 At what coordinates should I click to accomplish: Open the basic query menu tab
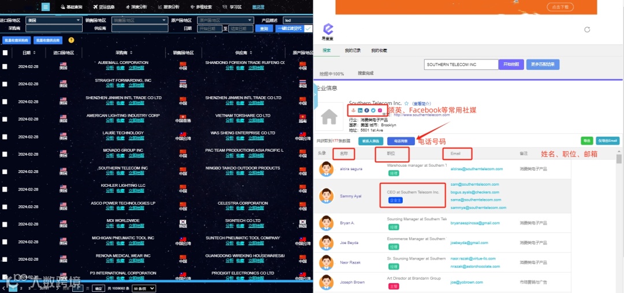click(x=72, y=7)
